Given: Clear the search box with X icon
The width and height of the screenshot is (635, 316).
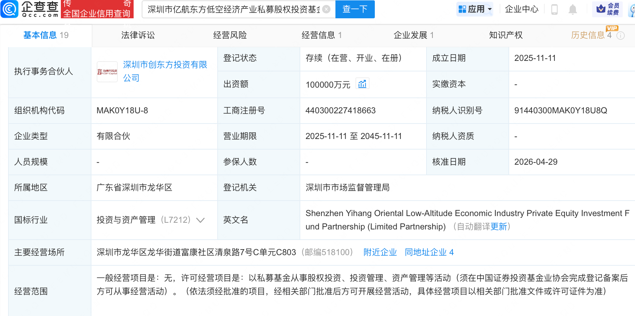Looking at the screenshot, I should pos(326,9).
